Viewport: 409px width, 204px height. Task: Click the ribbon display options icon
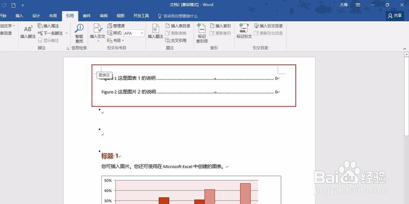pos(358,4)
